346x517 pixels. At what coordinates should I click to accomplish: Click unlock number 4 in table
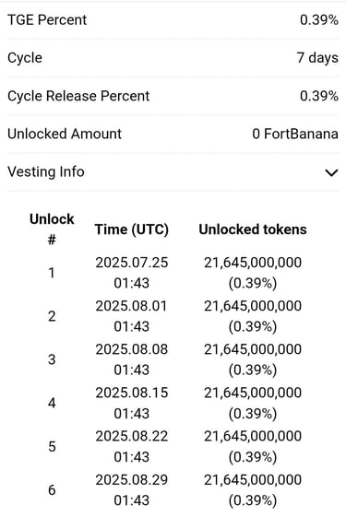point(52,403)
